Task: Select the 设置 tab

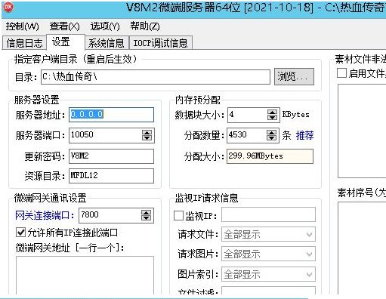Action: point(66,42)
